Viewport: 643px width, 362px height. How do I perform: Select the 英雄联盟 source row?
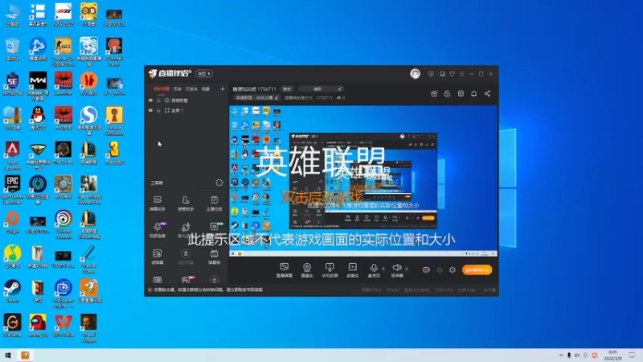(x=187, y=101)
